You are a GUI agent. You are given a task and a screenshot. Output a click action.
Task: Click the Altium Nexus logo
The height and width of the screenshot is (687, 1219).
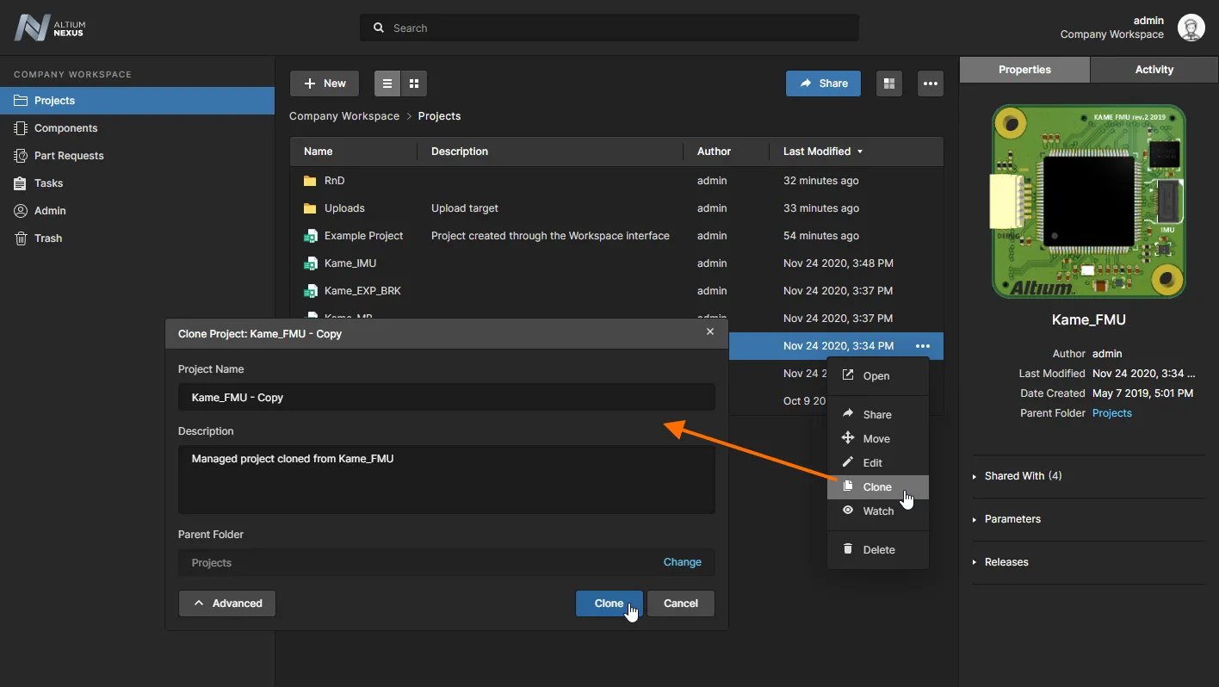pyautogui.click(x=50, y=28)
